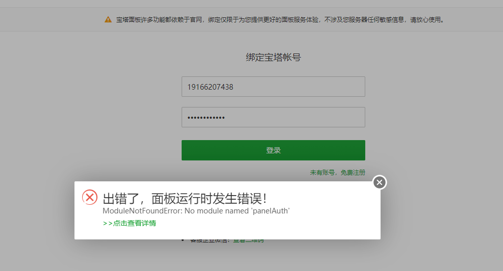This screenshot has width=503, height=271.
Task: Click the 宝塔面板许多功能 notice text
Action: point(280,20)
